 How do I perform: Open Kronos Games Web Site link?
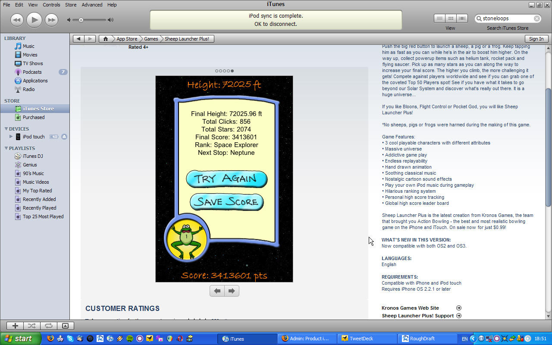tap(410, 308)
